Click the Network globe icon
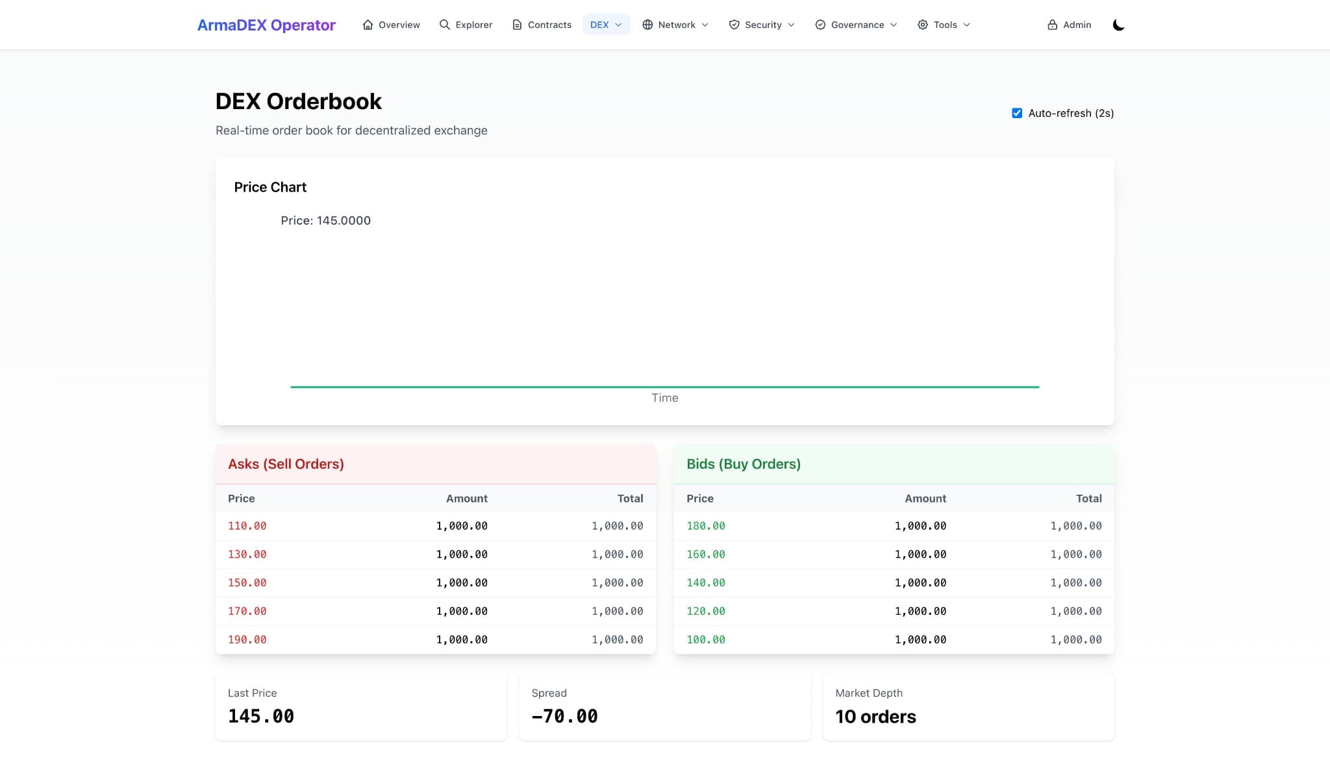This screenshot has height=766, width=1330. tap(647, 24)
